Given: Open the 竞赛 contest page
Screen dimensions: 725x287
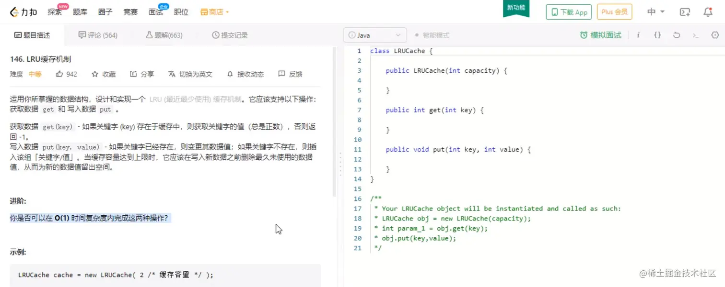Looking at the screenshot, I should point(130,12).
